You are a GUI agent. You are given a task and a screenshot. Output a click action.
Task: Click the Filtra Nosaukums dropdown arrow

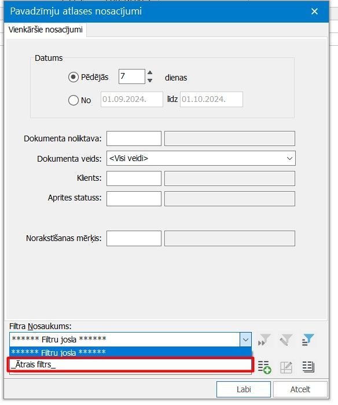tap(245, 340)
